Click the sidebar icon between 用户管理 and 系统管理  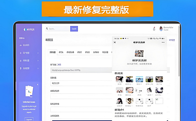point(21,61)
